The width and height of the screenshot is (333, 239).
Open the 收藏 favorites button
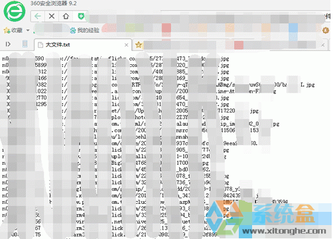click(x=13, y=30)
